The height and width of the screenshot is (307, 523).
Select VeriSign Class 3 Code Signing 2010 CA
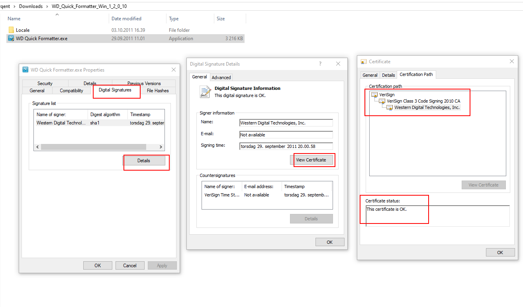(423, 101)
